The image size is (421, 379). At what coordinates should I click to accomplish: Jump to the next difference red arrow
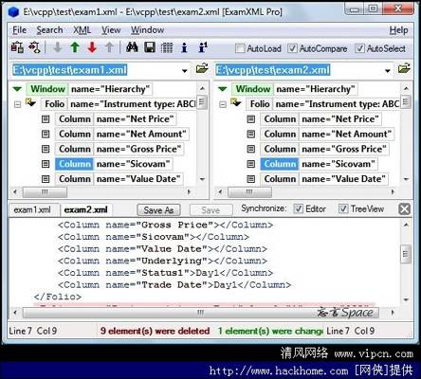92,47
